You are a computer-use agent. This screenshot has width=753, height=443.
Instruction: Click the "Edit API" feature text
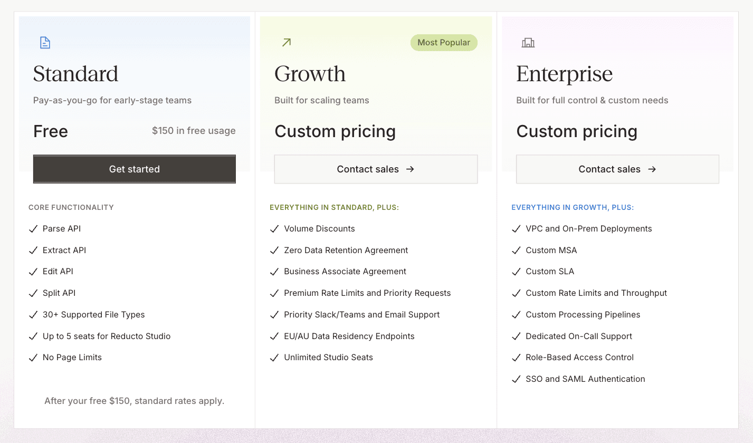tap(58, 272)
